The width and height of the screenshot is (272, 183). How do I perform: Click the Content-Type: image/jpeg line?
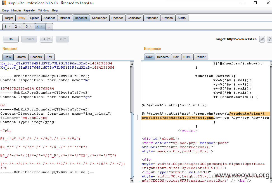coord(27,122)
